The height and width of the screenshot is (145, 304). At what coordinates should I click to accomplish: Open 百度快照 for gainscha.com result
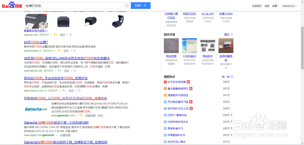(91, 116)
